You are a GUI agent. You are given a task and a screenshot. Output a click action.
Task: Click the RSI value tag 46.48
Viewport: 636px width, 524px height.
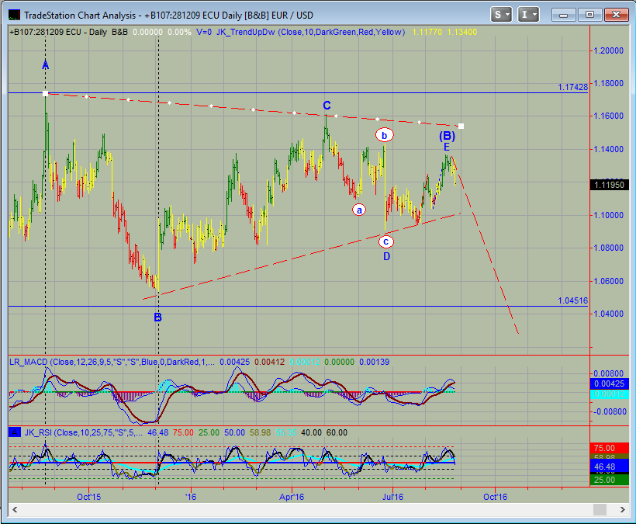point(609,467)
